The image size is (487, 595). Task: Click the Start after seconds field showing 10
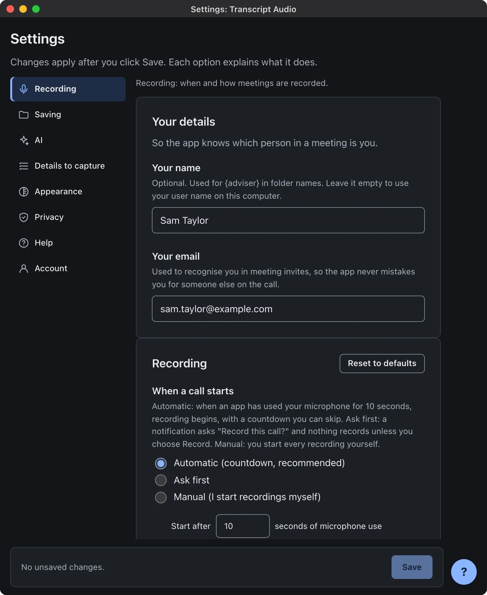point(243,526)
